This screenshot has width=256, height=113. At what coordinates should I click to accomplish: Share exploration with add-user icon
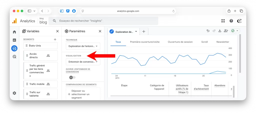click(226, 31)
